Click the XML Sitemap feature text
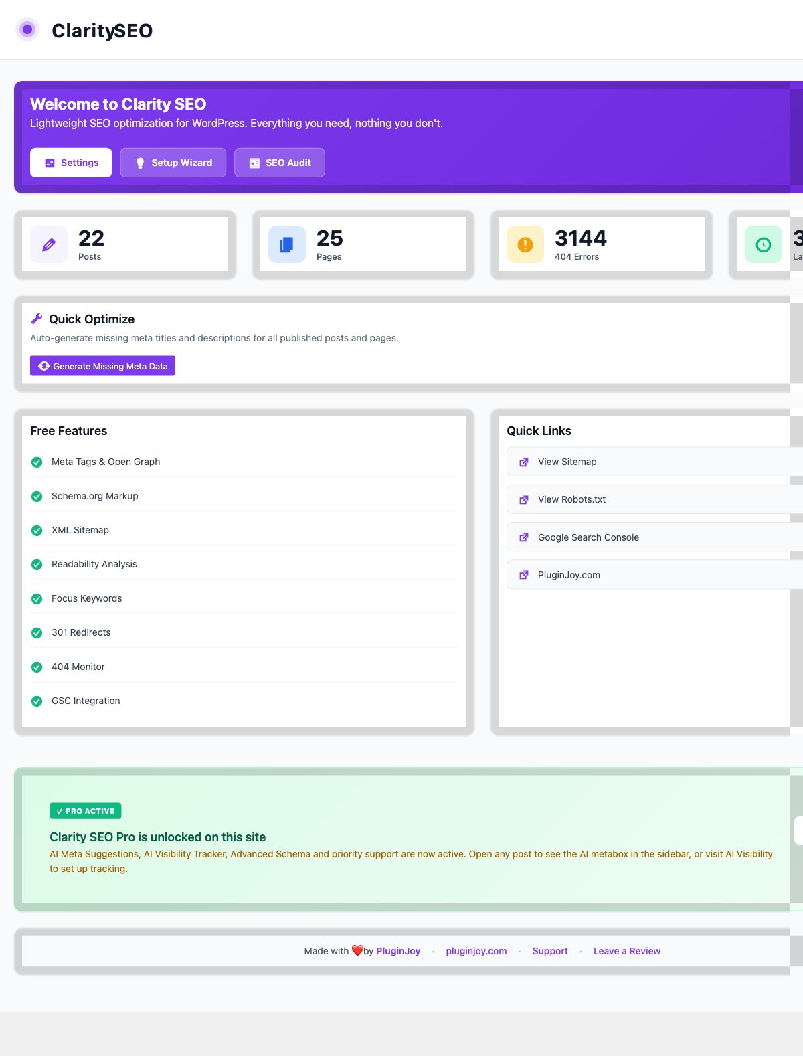 [x=80, y=530]
